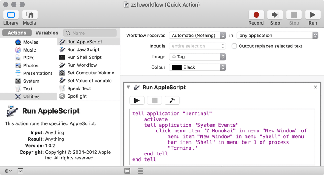324x175 pixels.
Task: Click the "Input: Anything" text
Action: tap(48, 132)
